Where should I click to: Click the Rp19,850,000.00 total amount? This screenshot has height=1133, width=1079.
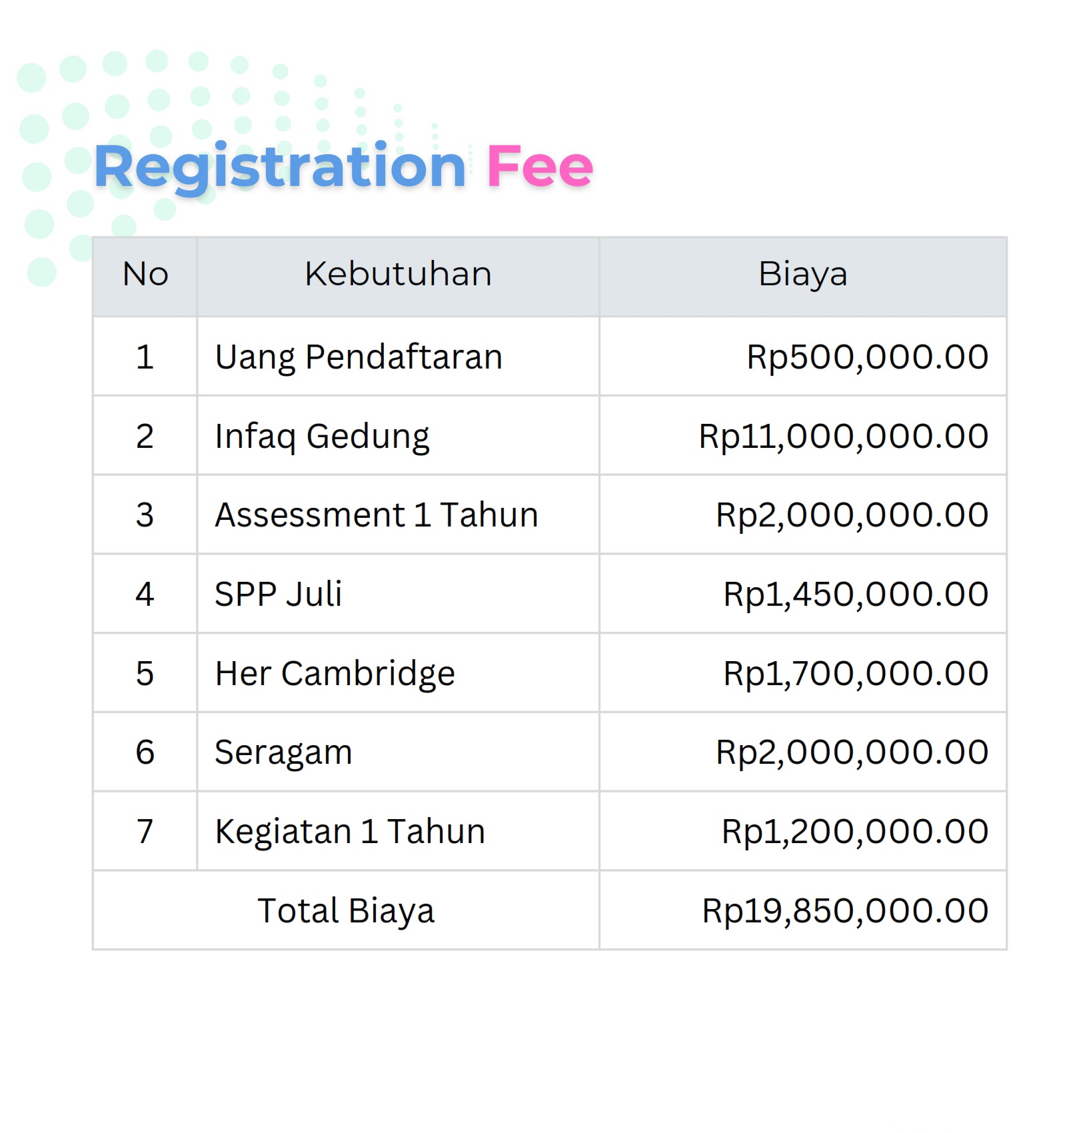click(x=845, y=910)
